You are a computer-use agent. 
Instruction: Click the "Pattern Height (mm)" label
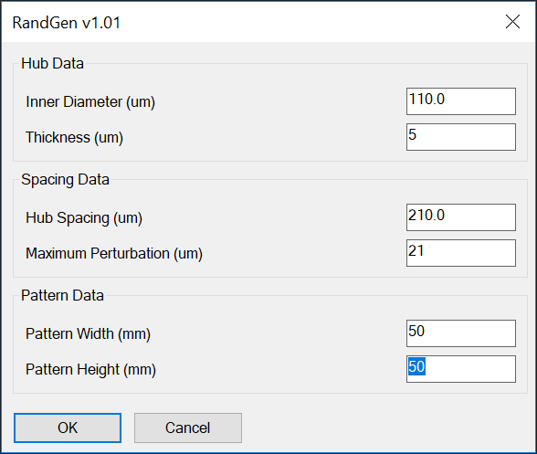90,370
